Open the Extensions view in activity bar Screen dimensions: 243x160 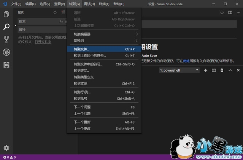(x=6, y=65)
